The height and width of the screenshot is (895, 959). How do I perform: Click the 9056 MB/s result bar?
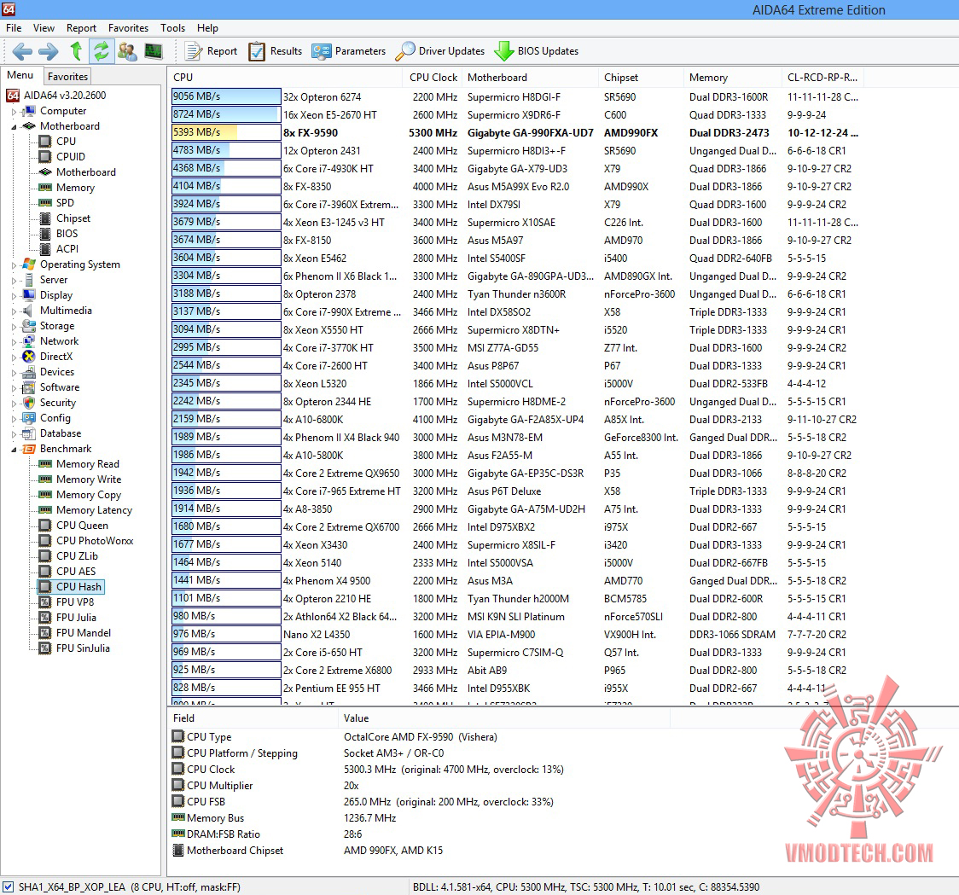(x=226, y=96)
